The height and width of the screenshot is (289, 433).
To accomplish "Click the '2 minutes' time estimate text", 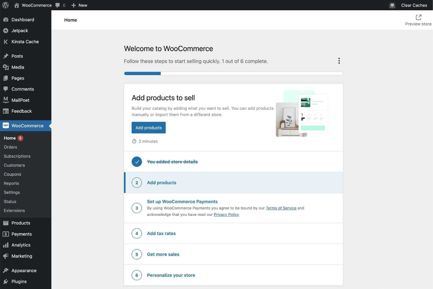I will 148,141.
